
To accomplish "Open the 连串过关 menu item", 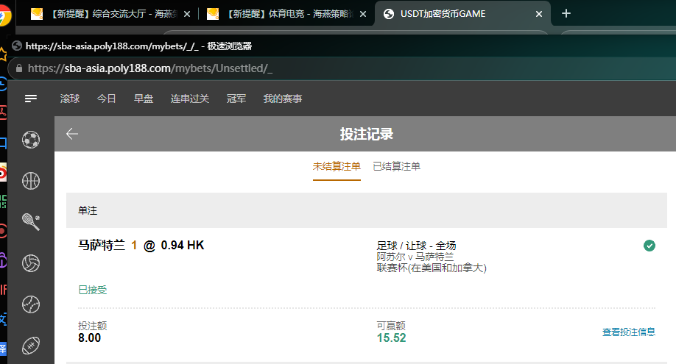I will click(x=190, y=99).
